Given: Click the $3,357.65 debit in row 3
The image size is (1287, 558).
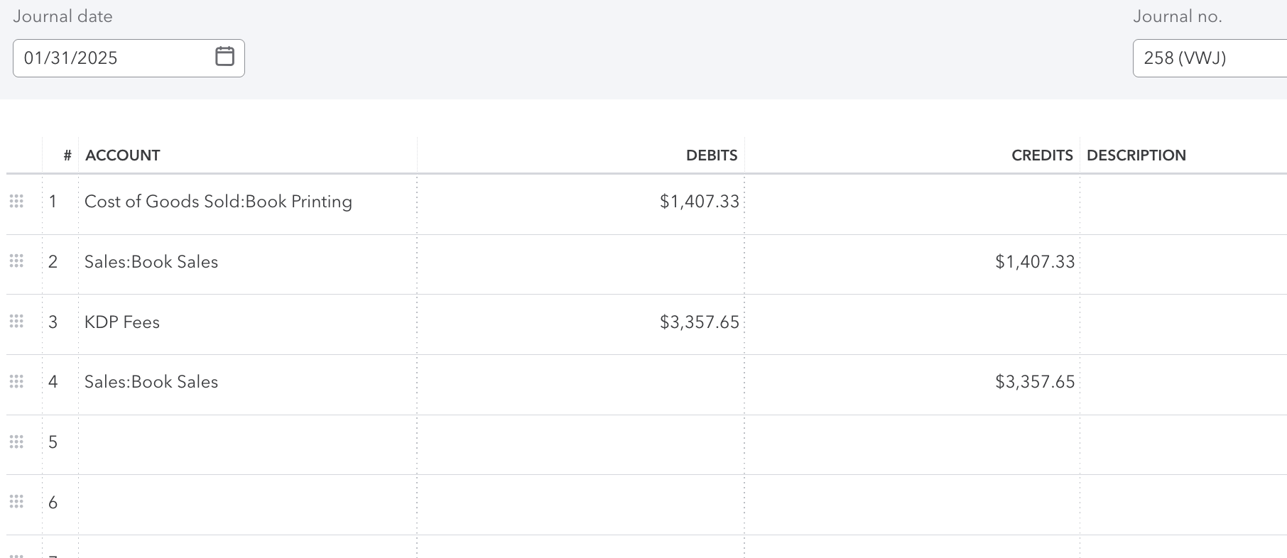Looking at the screenshot, I should coord(699,322).
